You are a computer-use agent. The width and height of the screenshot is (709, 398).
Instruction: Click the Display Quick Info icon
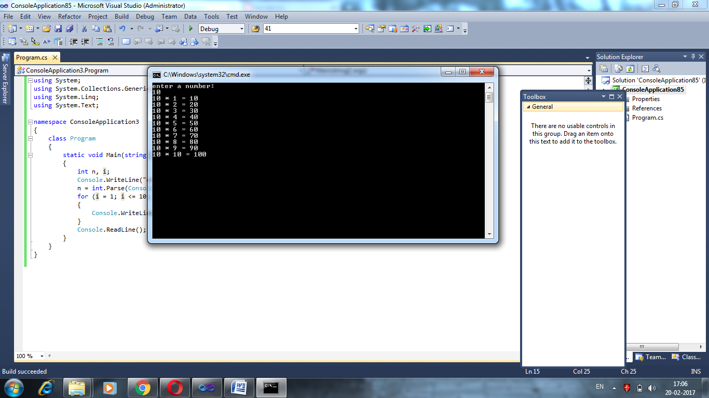[x=35, y=41]
